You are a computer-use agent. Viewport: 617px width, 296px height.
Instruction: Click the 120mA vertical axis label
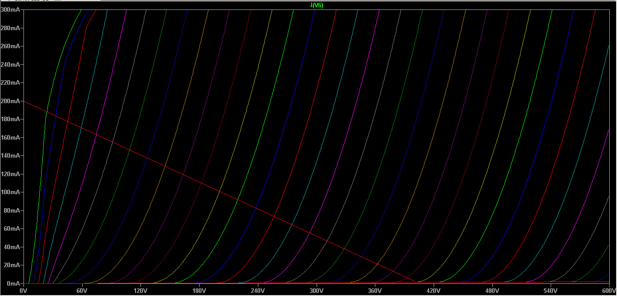click(x=10, y=174)
